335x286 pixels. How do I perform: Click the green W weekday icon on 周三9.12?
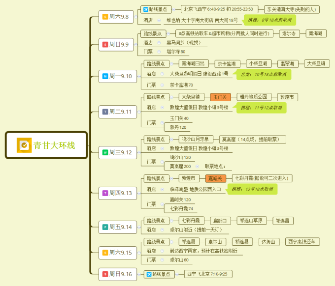pyautogui.click(x=104, y=152)
